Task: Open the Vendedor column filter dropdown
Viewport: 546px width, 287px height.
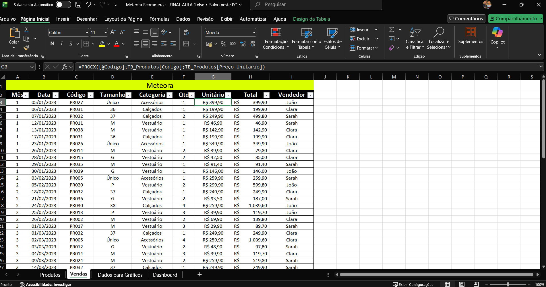Action: (310, 95)
